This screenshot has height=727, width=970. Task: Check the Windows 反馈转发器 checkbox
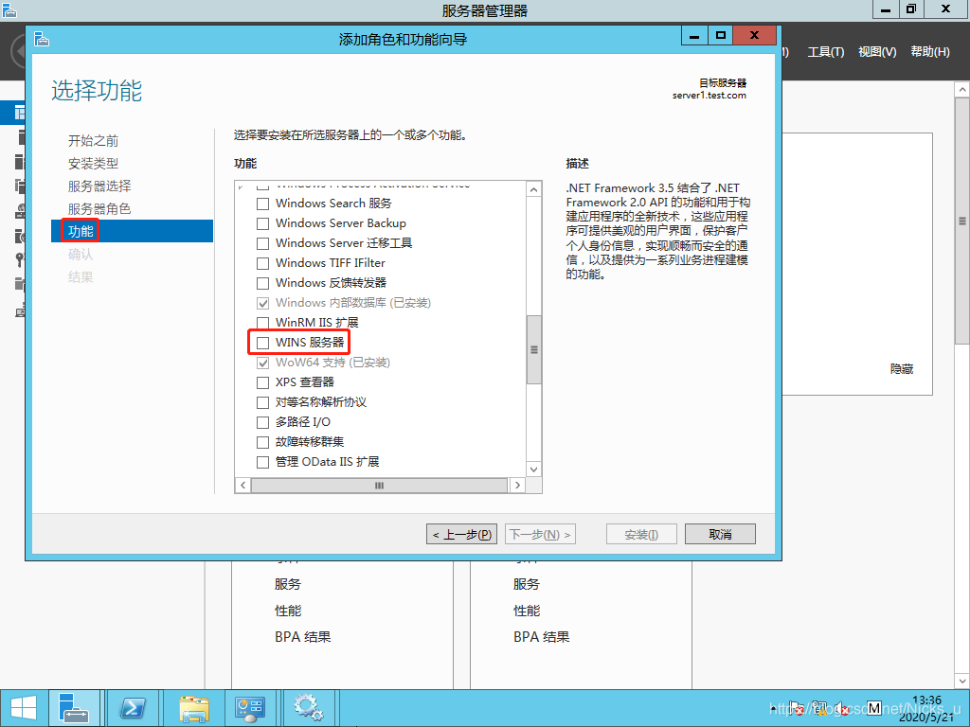pyautogui.click(x=263, y=283)
